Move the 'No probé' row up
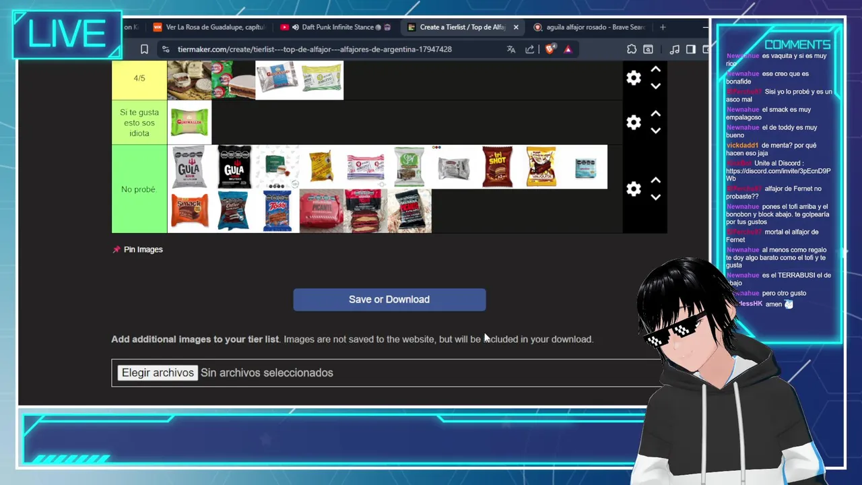Image resolution: width=862 pixels, height=485 pixels. click(x=655, y=181)
